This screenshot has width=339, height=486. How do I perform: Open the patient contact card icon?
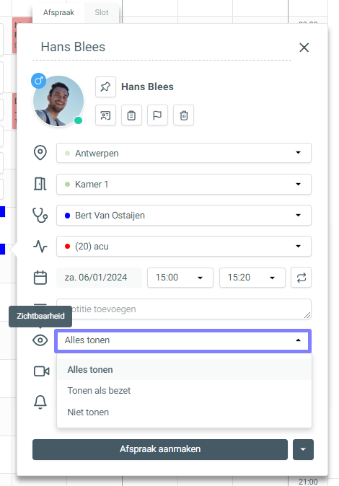(105, 115)
